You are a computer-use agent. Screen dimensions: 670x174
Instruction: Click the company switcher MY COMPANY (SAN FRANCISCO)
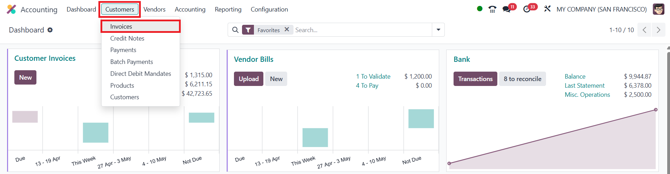[x=601, y=9]
